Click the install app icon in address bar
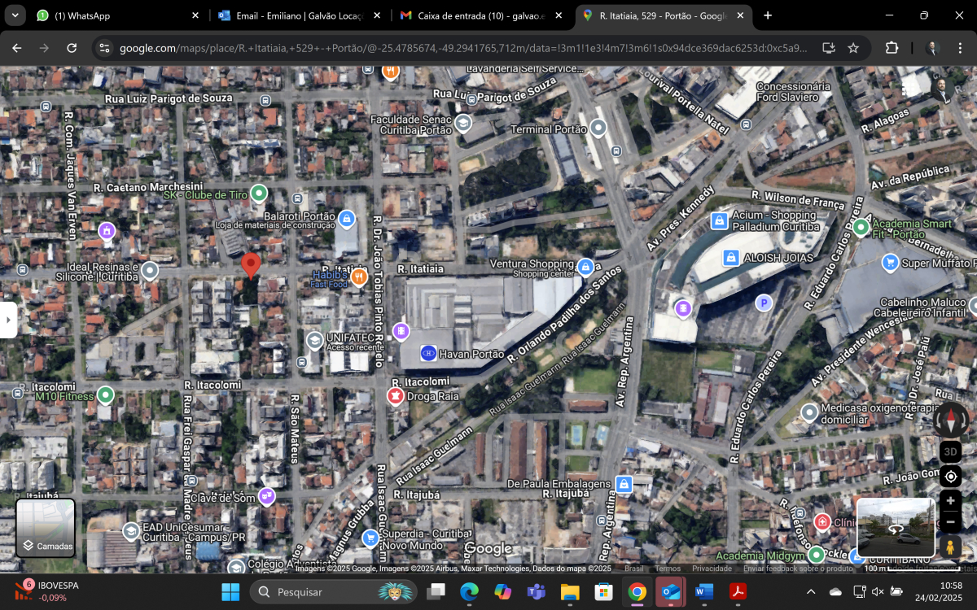Screen dimensions: 977x610 [829, 48]
